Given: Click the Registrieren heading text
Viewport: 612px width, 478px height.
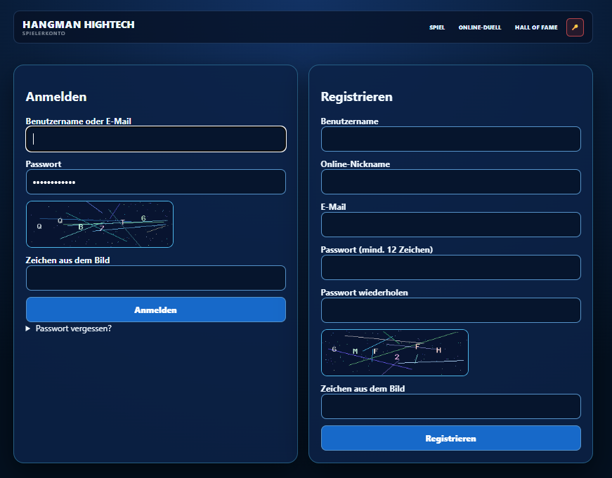Looking at the screenshot, I should tap(356, 97).
